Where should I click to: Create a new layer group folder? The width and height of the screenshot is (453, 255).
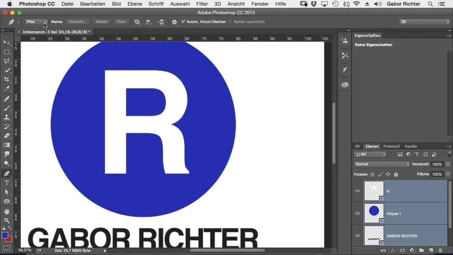tap(422, 250)
